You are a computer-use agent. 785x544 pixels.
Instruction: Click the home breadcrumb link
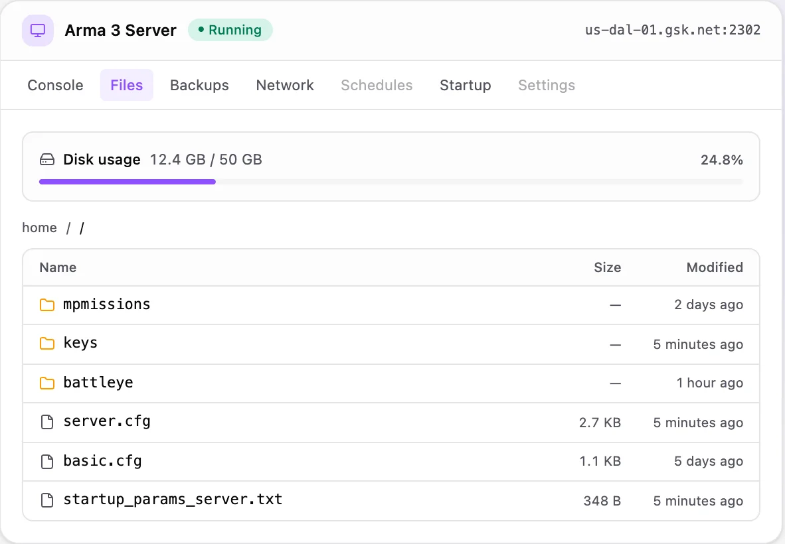40,228
